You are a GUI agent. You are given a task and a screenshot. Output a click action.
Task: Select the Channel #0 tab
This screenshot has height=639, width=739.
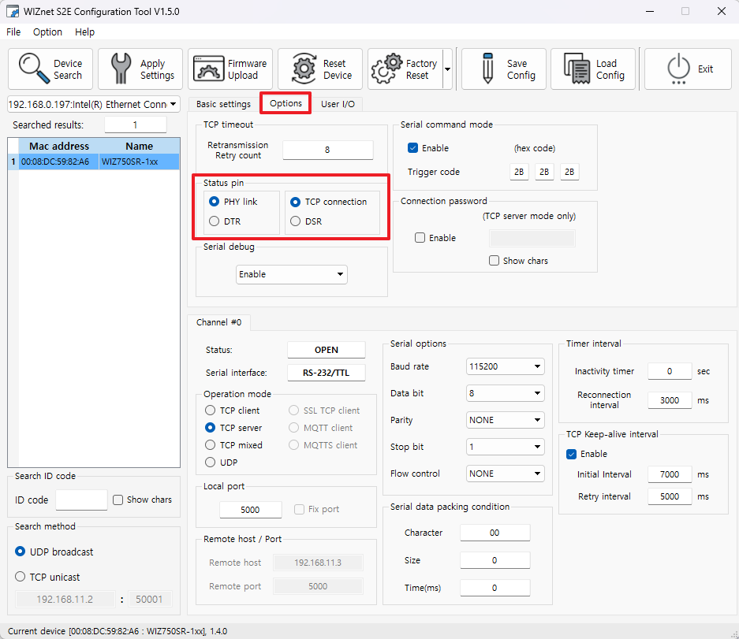pos(218,322)
